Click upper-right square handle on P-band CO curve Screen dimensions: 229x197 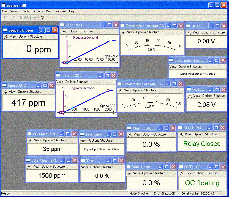click(111, 40)
